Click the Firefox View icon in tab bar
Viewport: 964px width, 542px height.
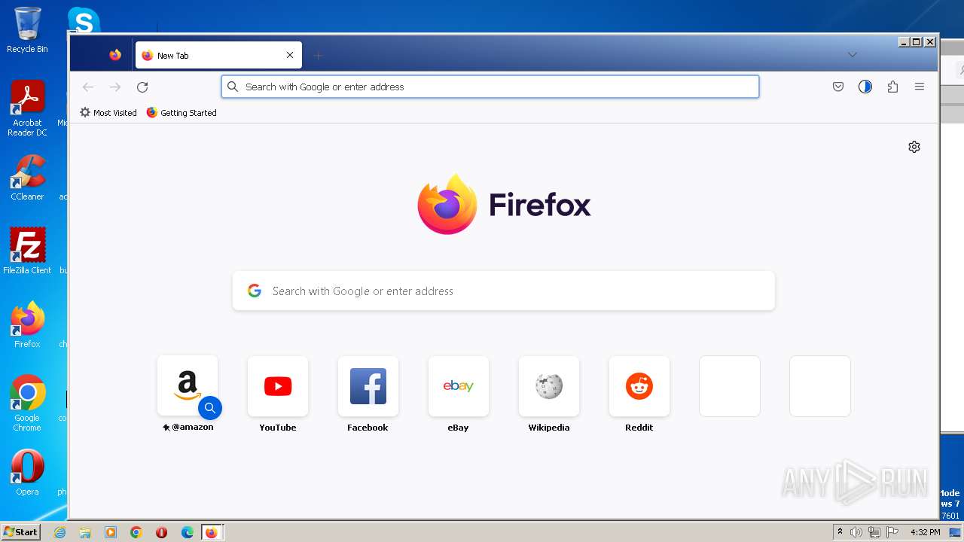[115, 55]
